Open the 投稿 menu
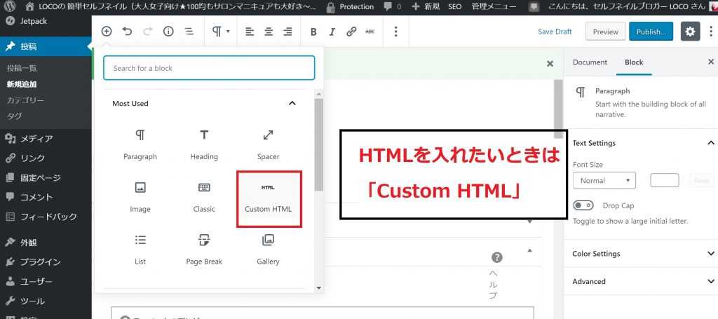 point(46,46)
